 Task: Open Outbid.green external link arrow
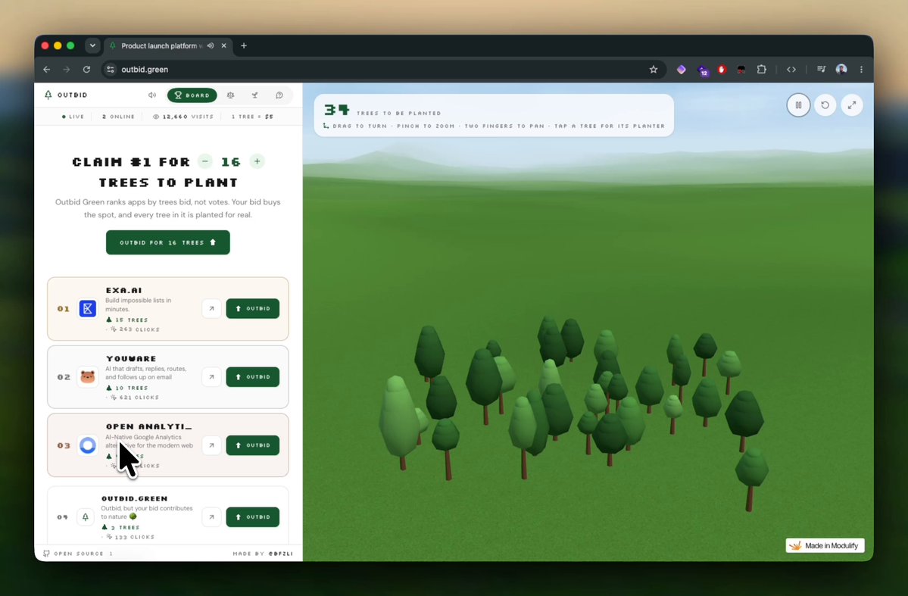coord(211,517)
